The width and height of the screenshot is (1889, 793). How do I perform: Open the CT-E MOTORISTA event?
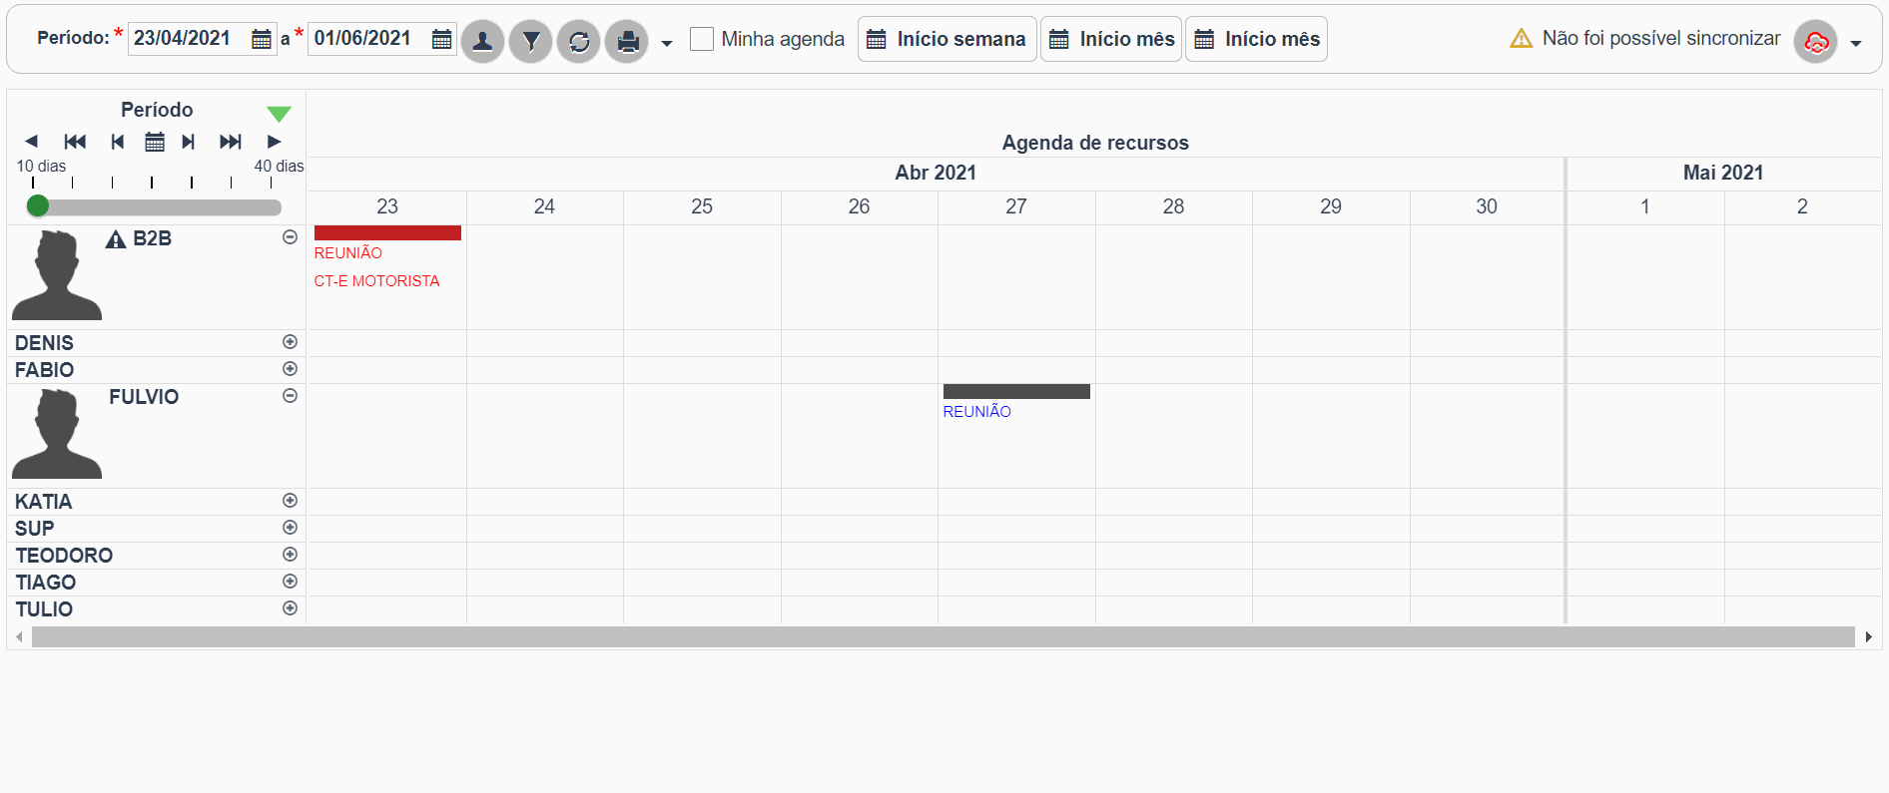[x=377, y=281]
